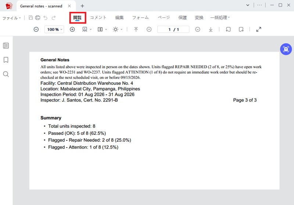Click the blue OCR floating button
294x205 pixels.
pyautogui.click(x=286, y=49)
